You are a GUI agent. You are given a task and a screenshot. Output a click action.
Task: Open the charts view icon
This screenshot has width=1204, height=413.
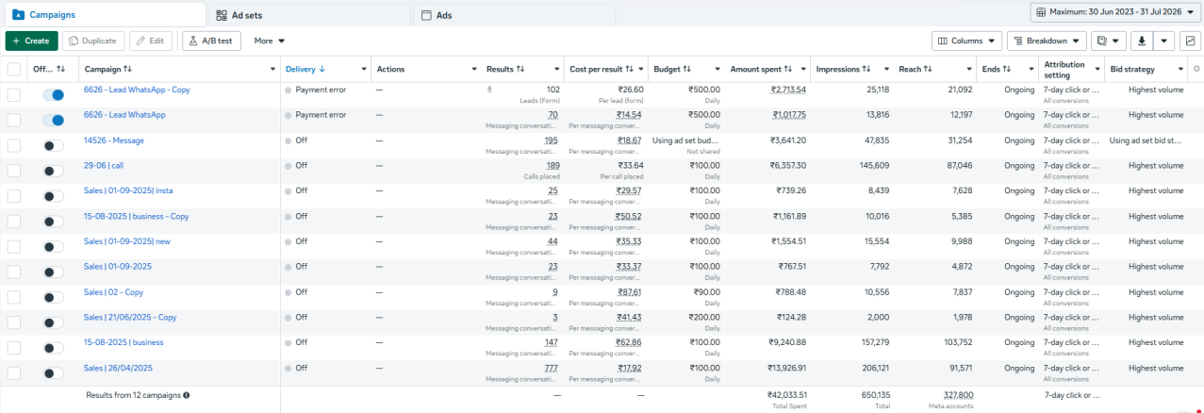coord(1189,41)
